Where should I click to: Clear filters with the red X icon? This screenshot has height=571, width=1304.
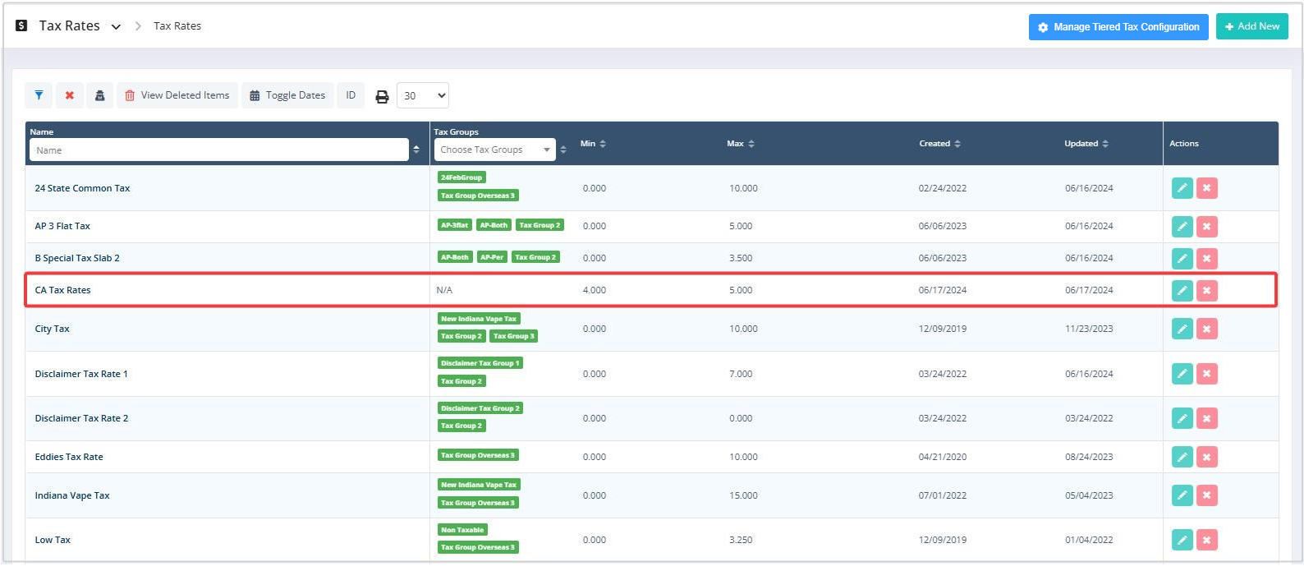[x=70, y=95]
